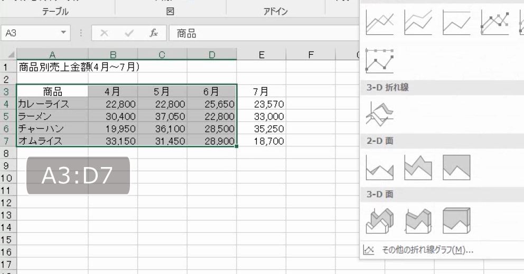Click header cell 4月
Screen dimensions: 524x274
[113, 91]
